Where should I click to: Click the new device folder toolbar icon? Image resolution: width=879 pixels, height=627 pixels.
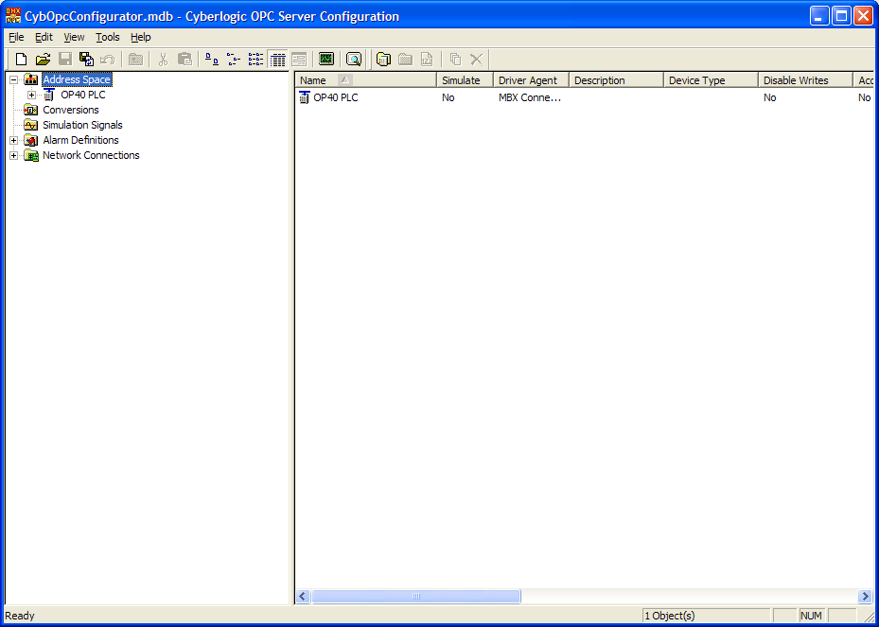click(383, 60)
